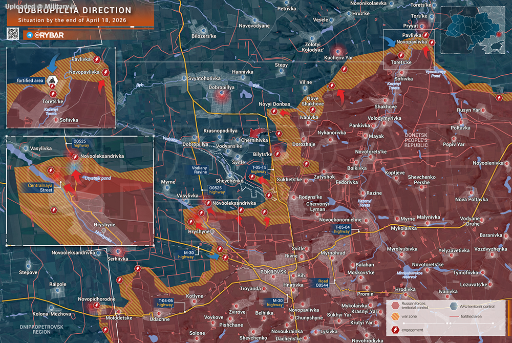Click the Vozdvyzhenka label
Viewport: 512px width, 343px height.
click(x=490, y=249)
